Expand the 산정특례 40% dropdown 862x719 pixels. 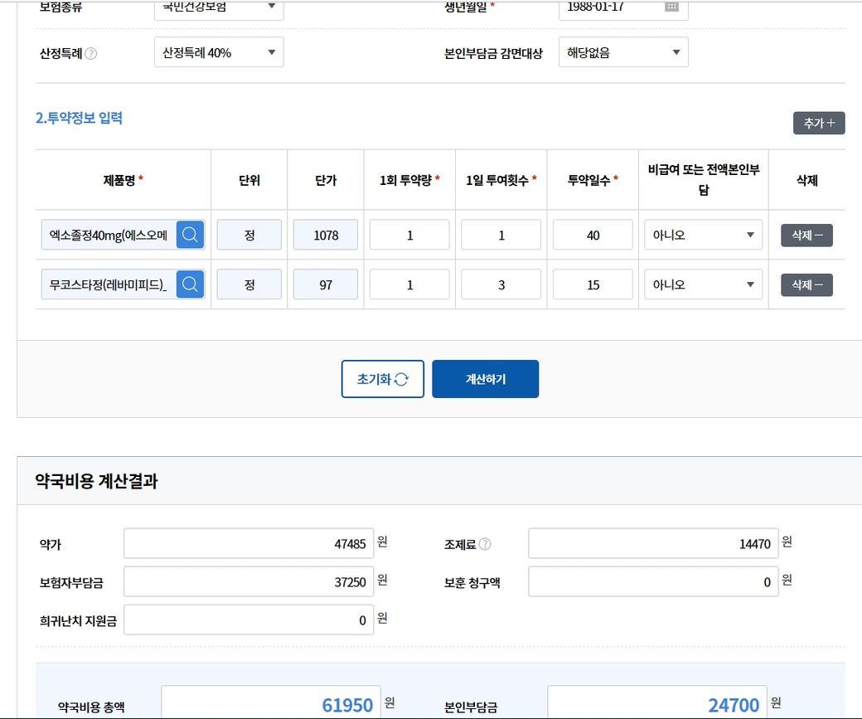pyautogui.click(x=219, y=53)
